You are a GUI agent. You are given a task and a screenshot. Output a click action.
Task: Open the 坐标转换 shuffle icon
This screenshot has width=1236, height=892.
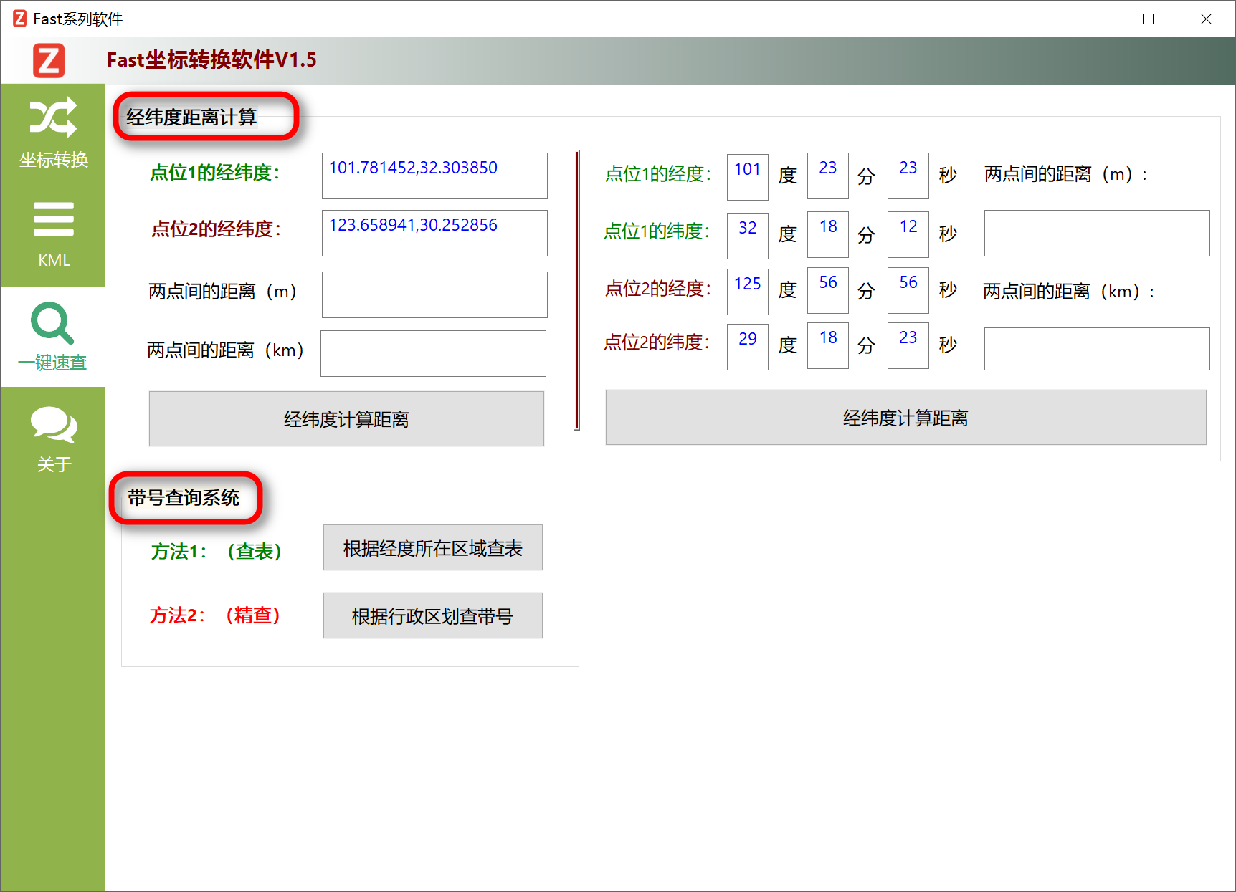click(x=53, y=117)
